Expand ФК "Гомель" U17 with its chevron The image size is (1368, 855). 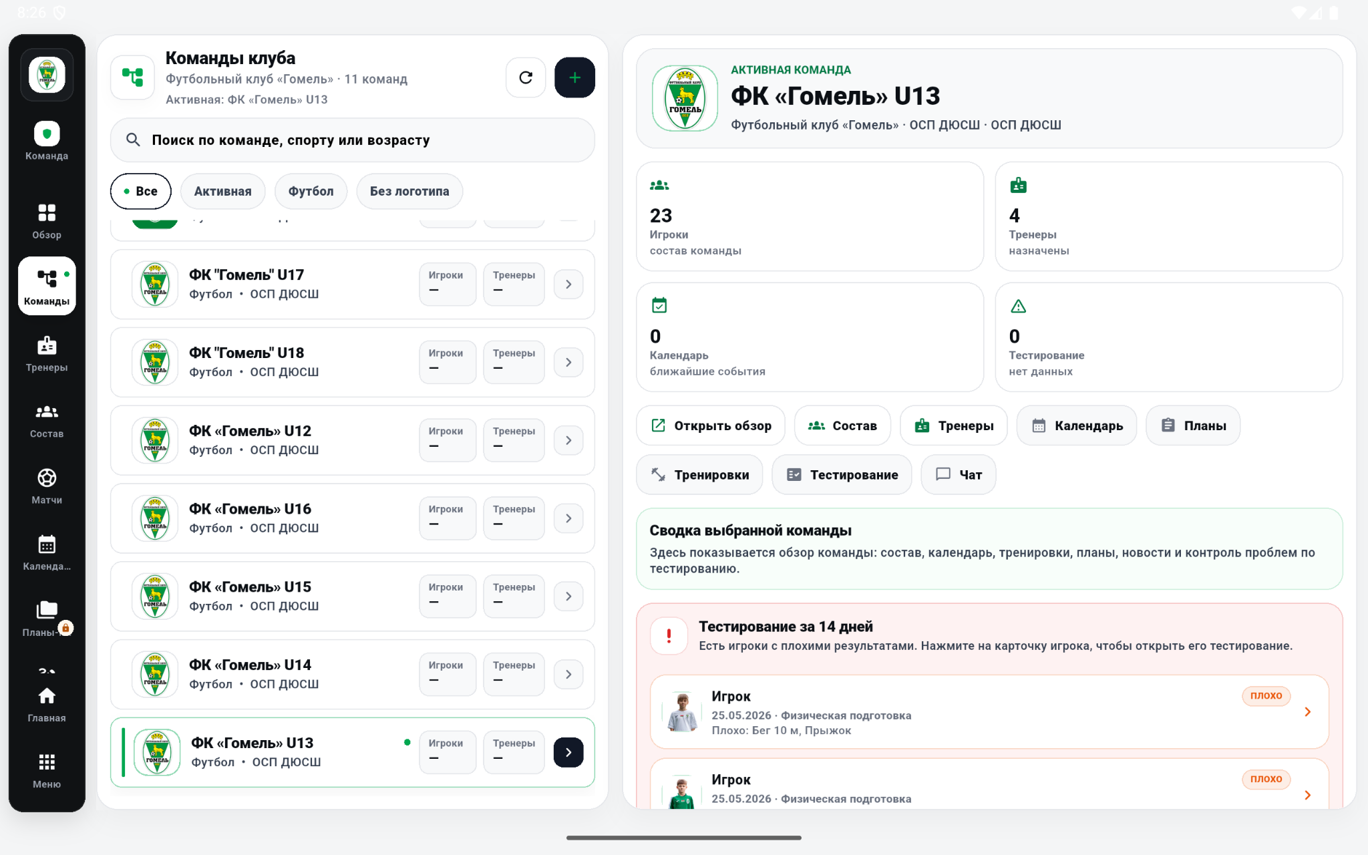tap(568, 285)
